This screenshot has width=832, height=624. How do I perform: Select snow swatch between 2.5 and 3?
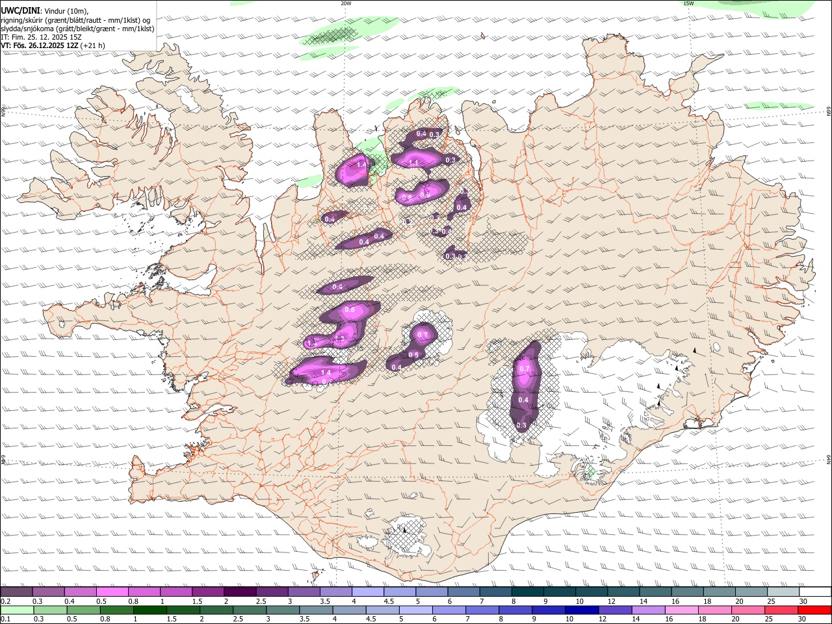pos(271,592)
